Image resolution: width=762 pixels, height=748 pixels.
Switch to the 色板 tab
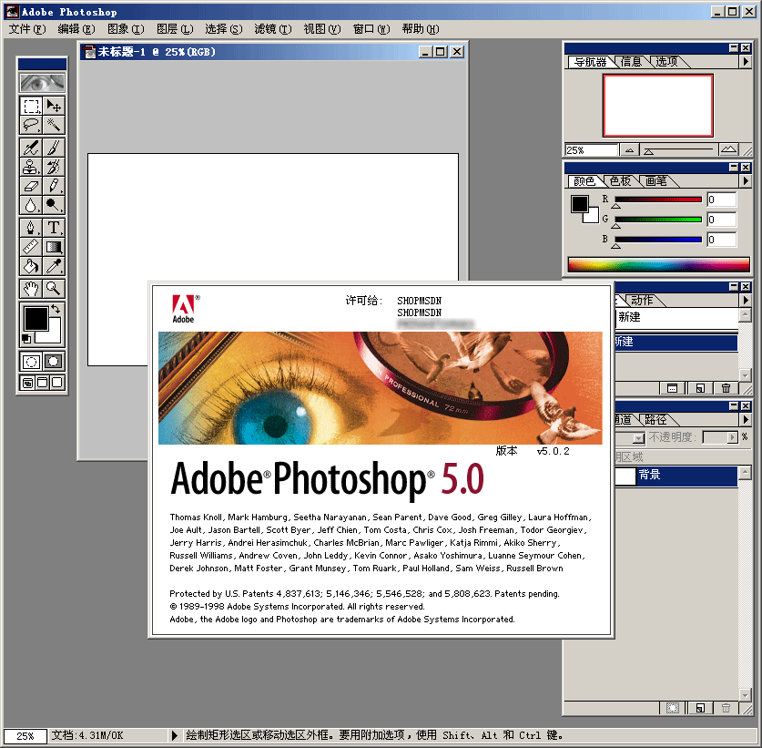coord(621,181)
